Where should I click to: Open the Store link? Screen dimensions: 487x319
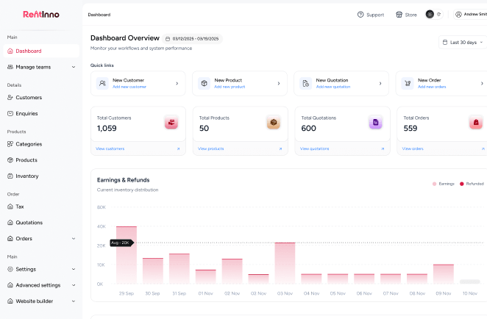click(406, 15)
